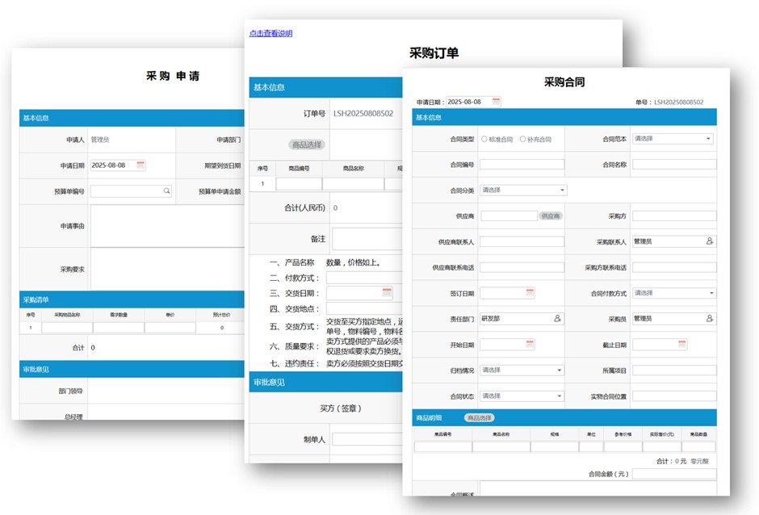Screen dimensions: 759x515
Task: Open the 截止日期 calendar picker icon
Action: coord(682,345)
